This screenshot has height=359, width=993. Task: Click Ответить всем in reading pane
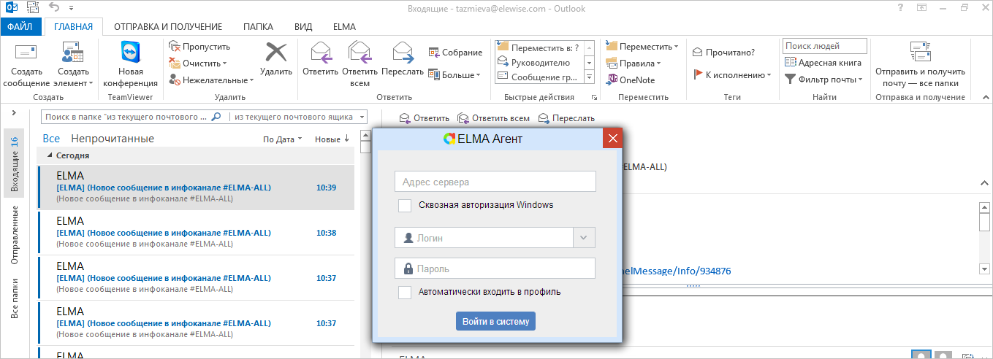tap(493, 118)
